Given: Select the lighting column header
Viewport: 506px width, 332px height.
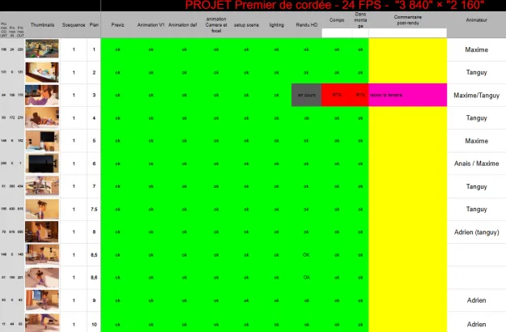Looking at the screenshot, I should coord(276,26).
